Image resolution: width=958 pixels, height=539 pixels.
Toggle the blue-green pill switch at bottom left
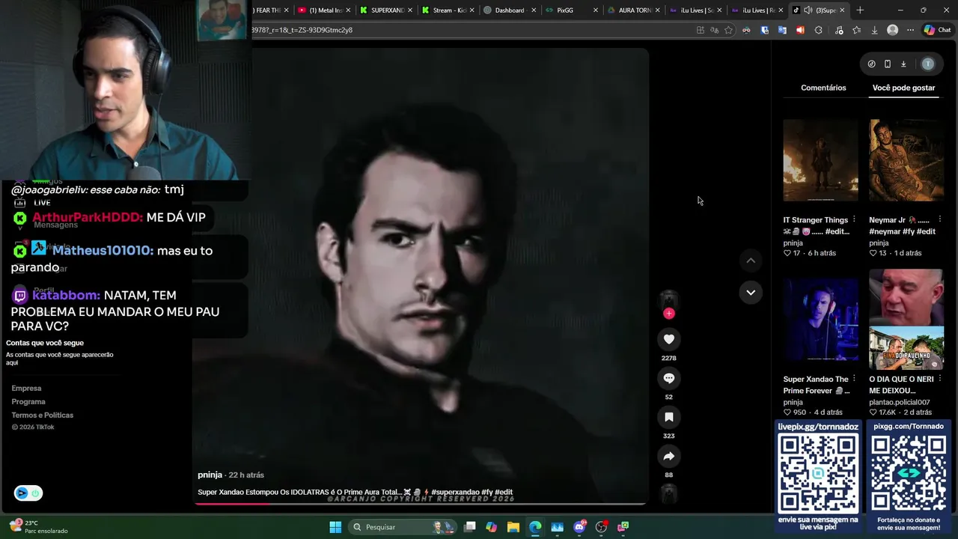click(x=28, y=493)
